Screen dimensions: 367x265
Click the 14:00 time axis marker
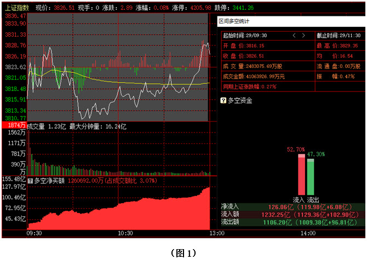[308, 233]
